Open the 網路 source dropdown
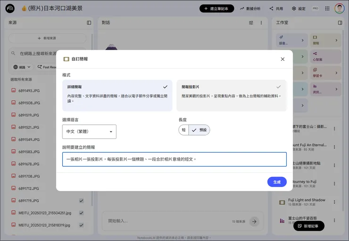The height and width of the screenshot is (241, 349). [x=22, y=67]
